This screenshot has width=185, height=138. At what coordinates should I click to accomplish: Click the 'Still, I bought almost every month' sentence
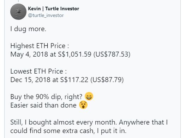coord(64,122)
